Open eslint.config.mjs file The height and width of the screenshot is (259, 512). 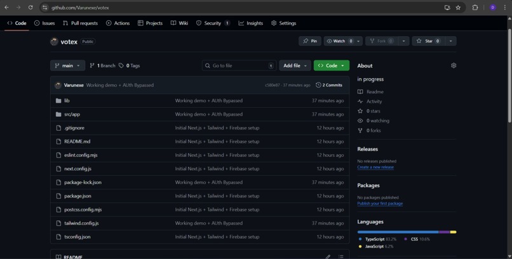pyautogui.click(x=81, y=156)
